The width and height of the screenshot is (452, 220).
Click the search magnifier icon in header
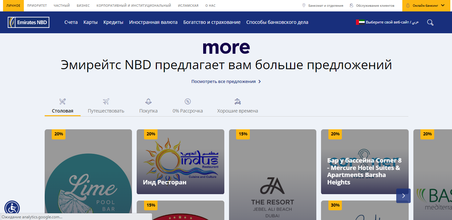tap(430, 23)
